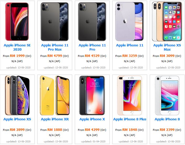The height and width of the screenshot is (145, 185).
Task: Click the Apple iPhone 11 Pro title
Action: click(92, 47)
